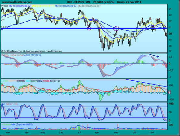
Task: Select the verde series label
Action: tap(5, 81)
